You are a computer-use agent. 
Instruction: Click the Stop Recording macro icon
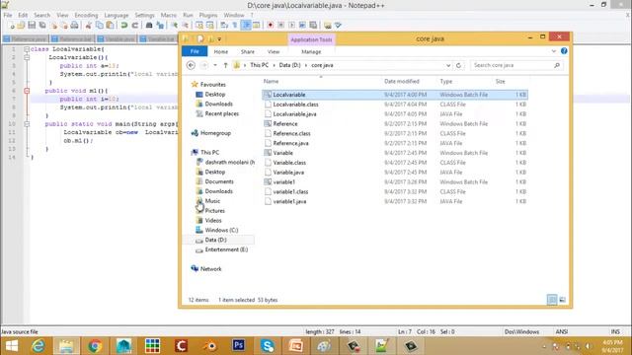coord(280,26)
